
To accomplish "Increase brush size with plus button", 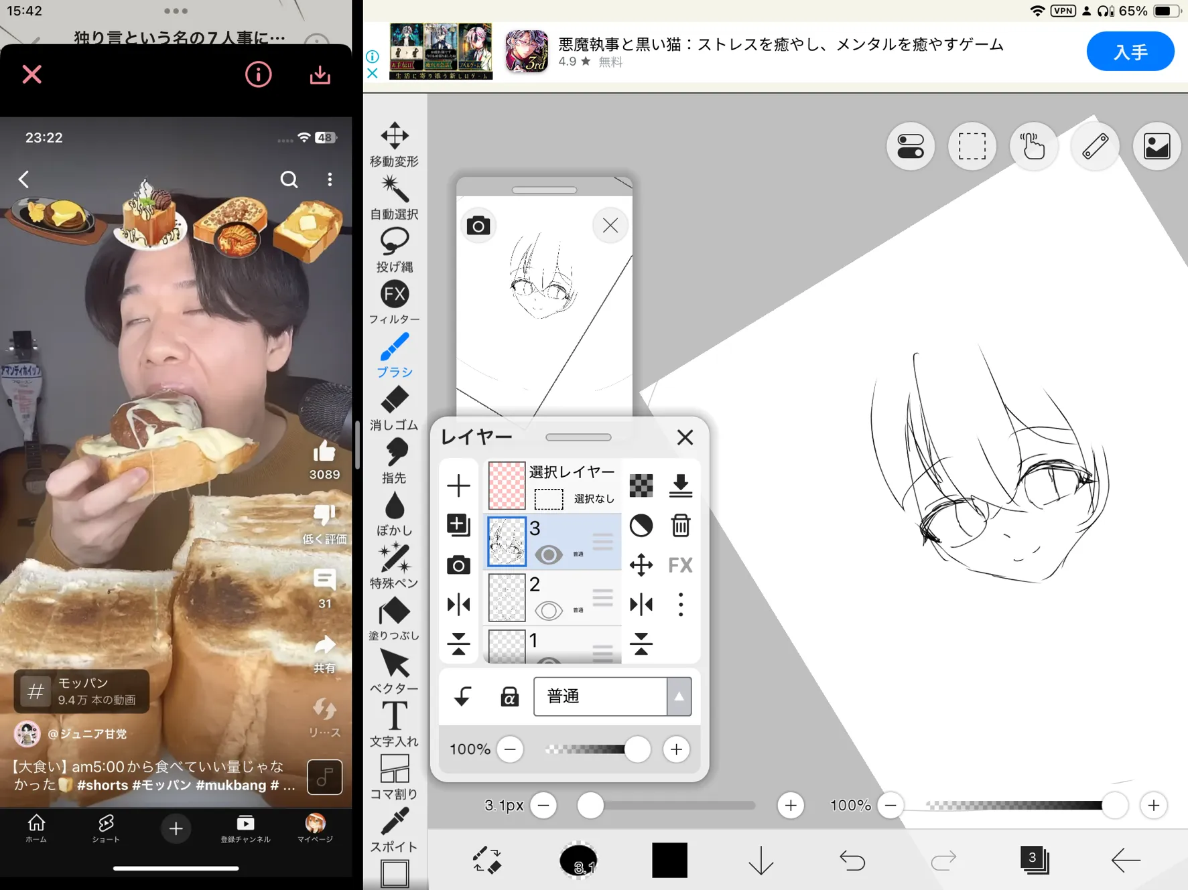I will 791,805.
